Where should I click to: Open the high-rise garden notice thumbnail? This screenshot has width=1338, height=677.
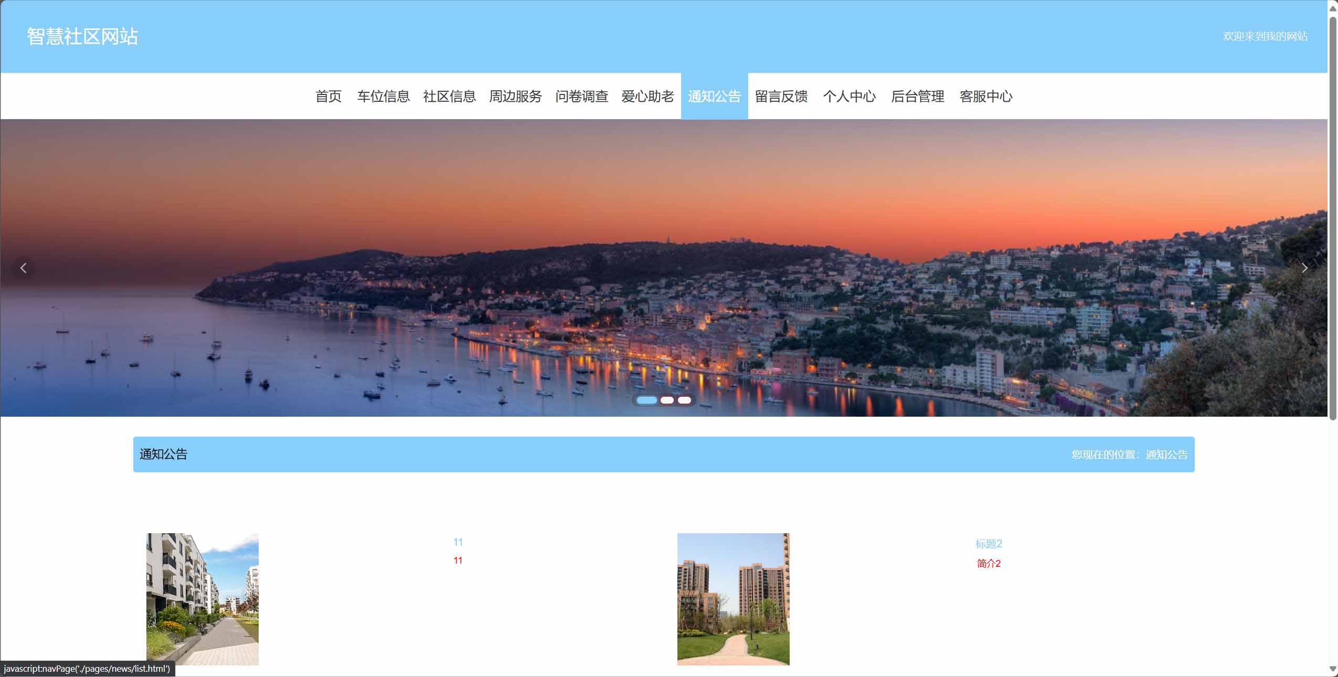point(734,599)
